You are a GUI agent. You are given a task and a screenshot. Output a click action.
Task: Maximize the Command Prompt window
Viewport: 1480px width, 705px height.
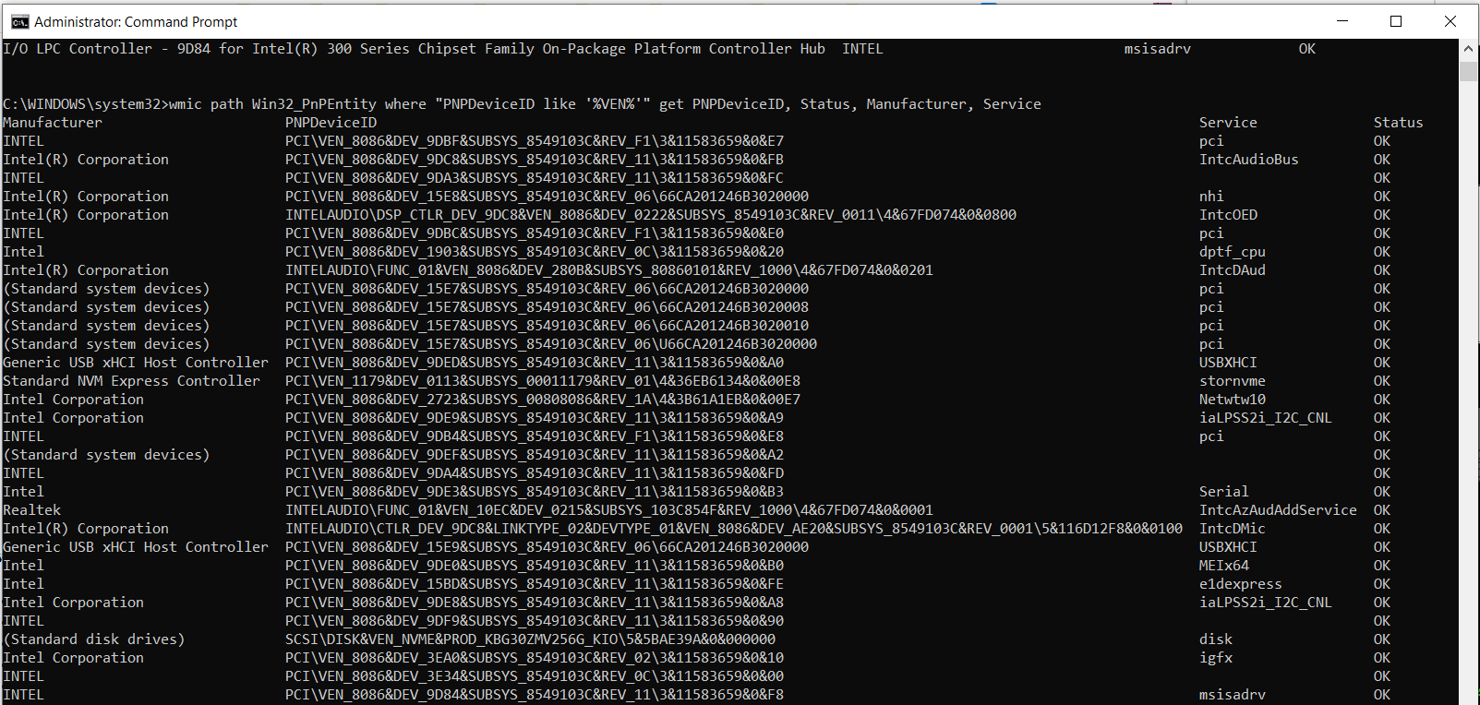click(1396, 21)
